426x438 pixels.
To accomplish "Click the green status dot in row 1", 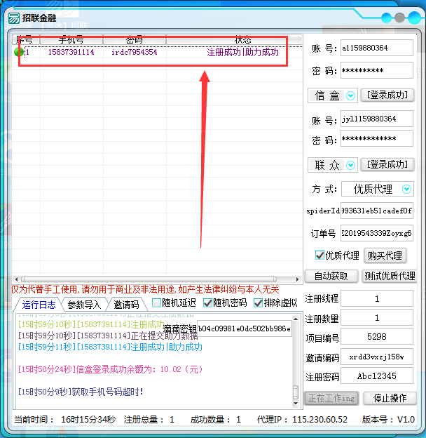I will (19, 52).
